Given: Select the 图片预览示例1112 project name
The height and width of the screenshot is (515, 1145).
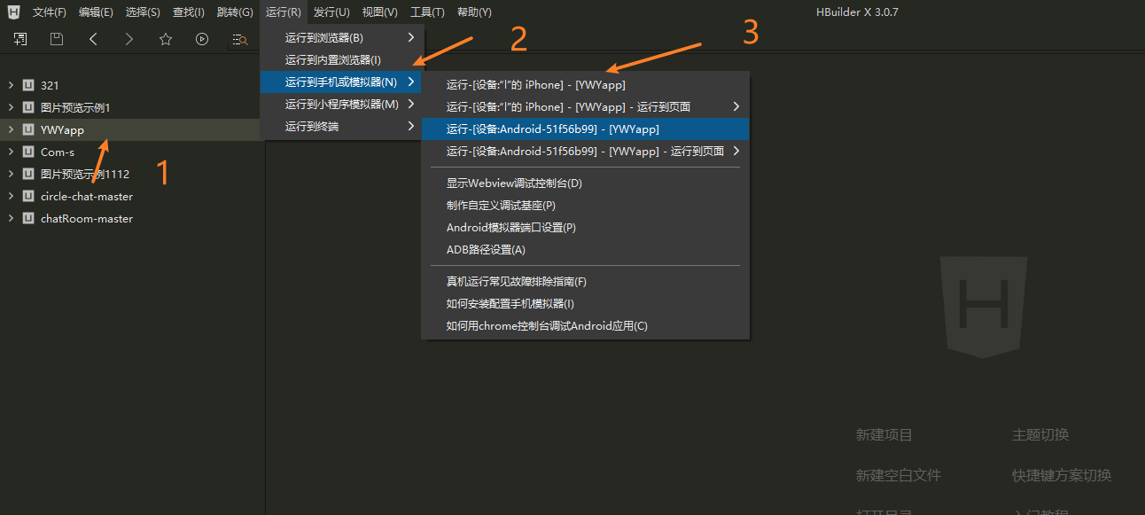Looking at the screenshot, I should click(85, 174).
